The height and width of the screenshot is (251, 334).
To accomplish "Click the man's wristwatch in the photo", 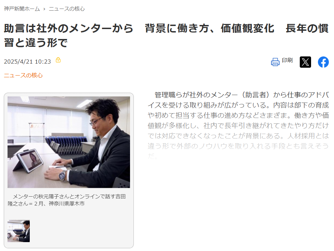I will [62, 175].
